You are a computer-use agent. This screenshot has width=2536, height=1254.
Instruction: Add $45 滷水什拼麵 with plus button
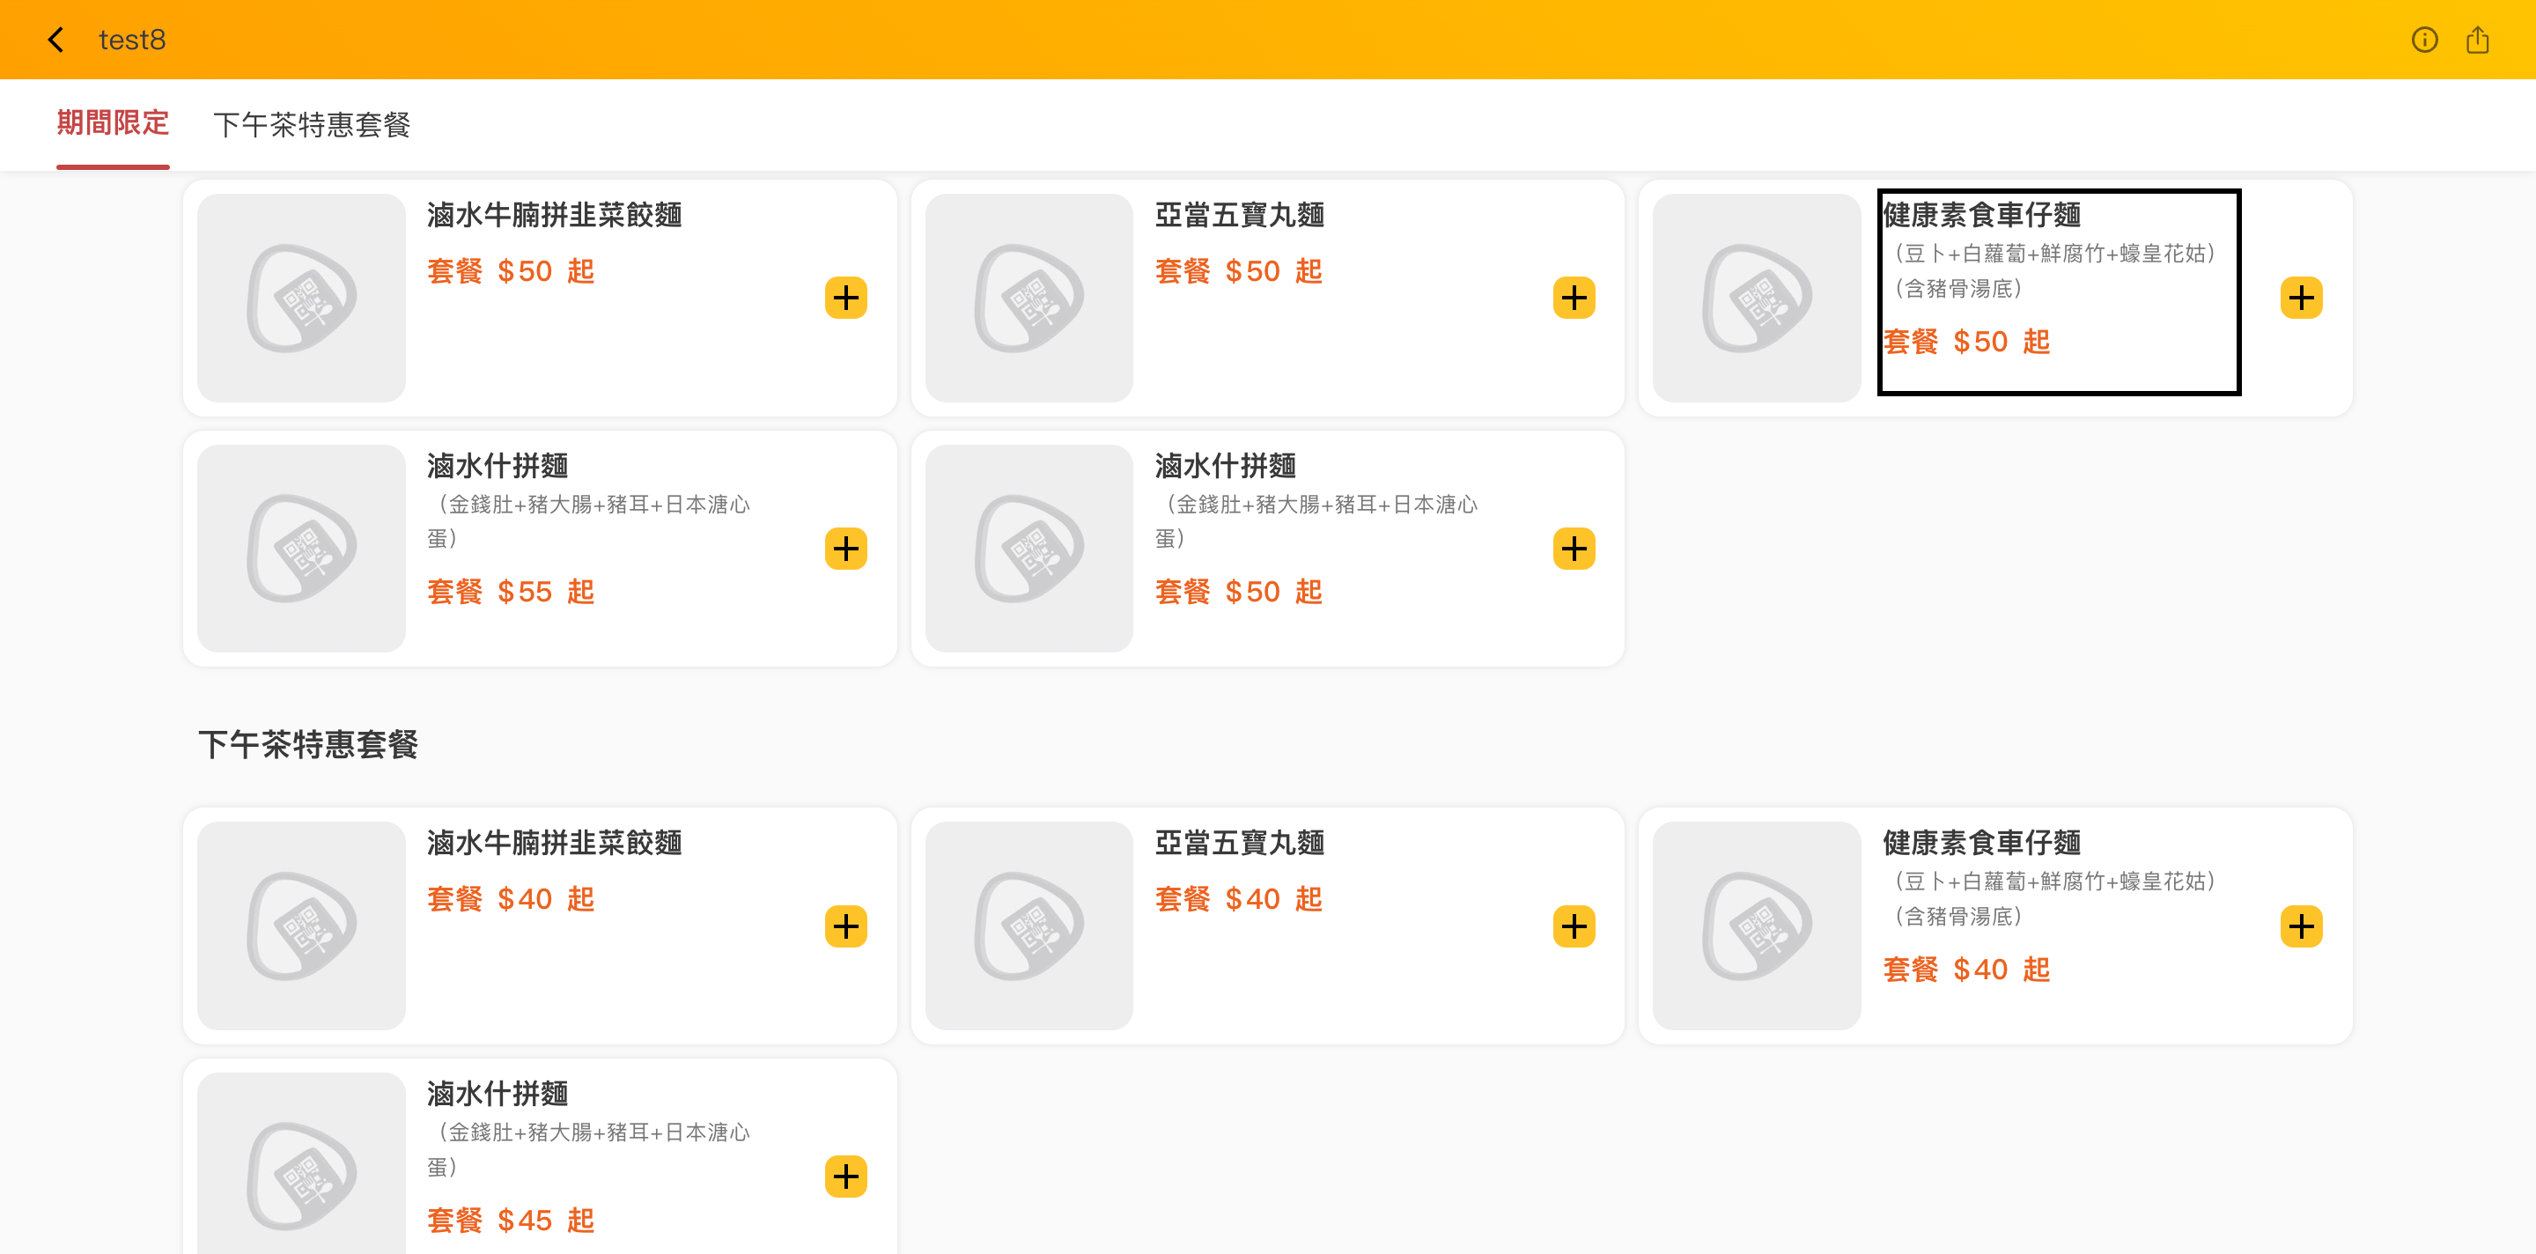(x=845, y=1177)
